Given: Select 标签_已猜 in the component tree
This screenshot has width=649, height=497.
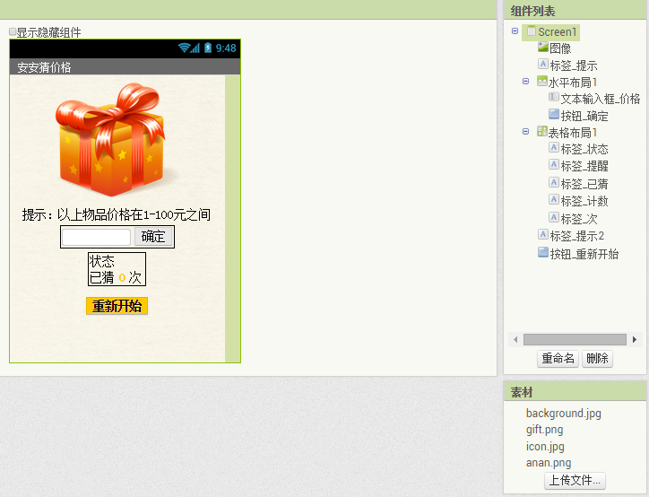Looking at the screenshot, I should coord(584,184).
